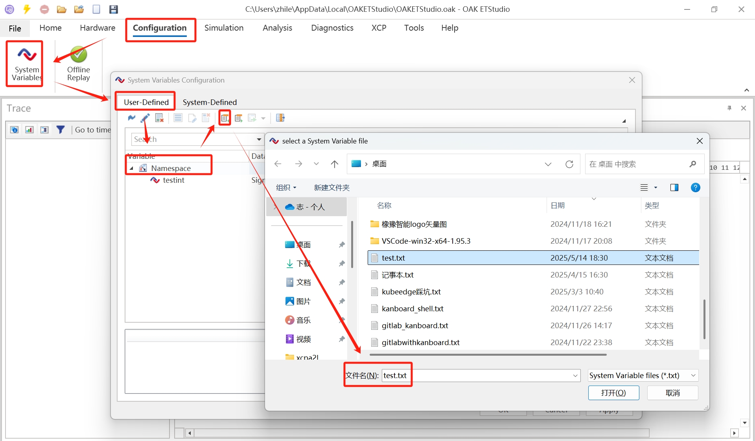Viewport: 755px width, 441px height.
Task: Click the export system variables toolbar icon
Action: [x=239, y=118]
